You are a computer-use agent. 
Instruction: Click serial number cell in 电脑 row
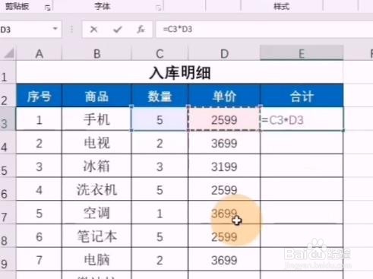click(39, 259)
